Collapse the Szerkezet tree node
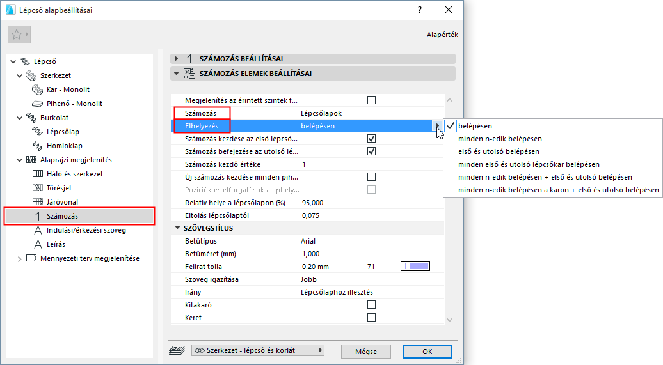The height and width of the screenshot is (365, 663). tap(19, 75)
